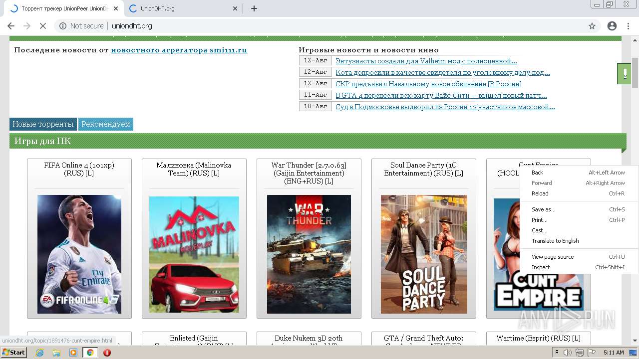
Task: Launch Internet Explorer from taskbar
Action: (x=40, y=353)
